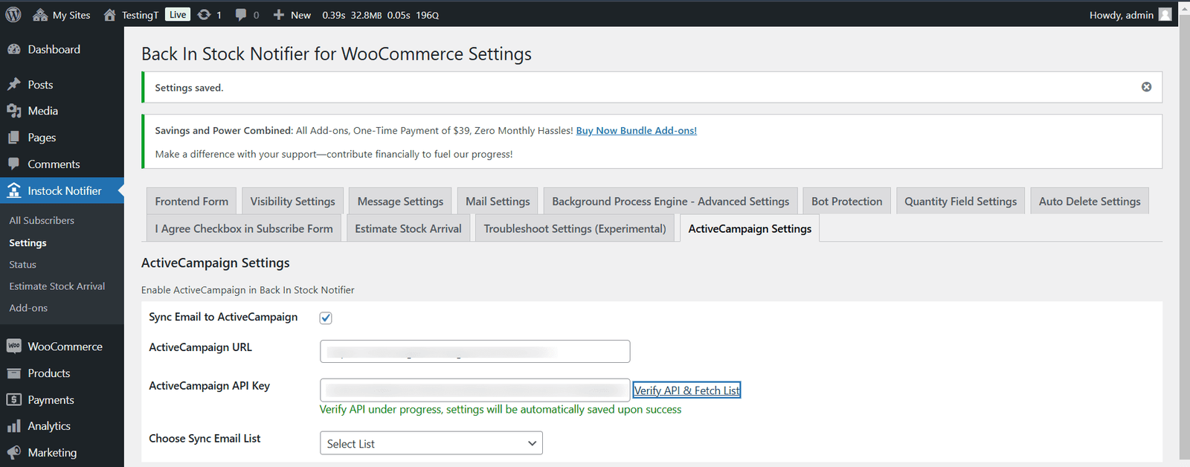Screen dimensions: 1190x467
Task: Click the admin avatar in top bar
Action: [1165, 14]
